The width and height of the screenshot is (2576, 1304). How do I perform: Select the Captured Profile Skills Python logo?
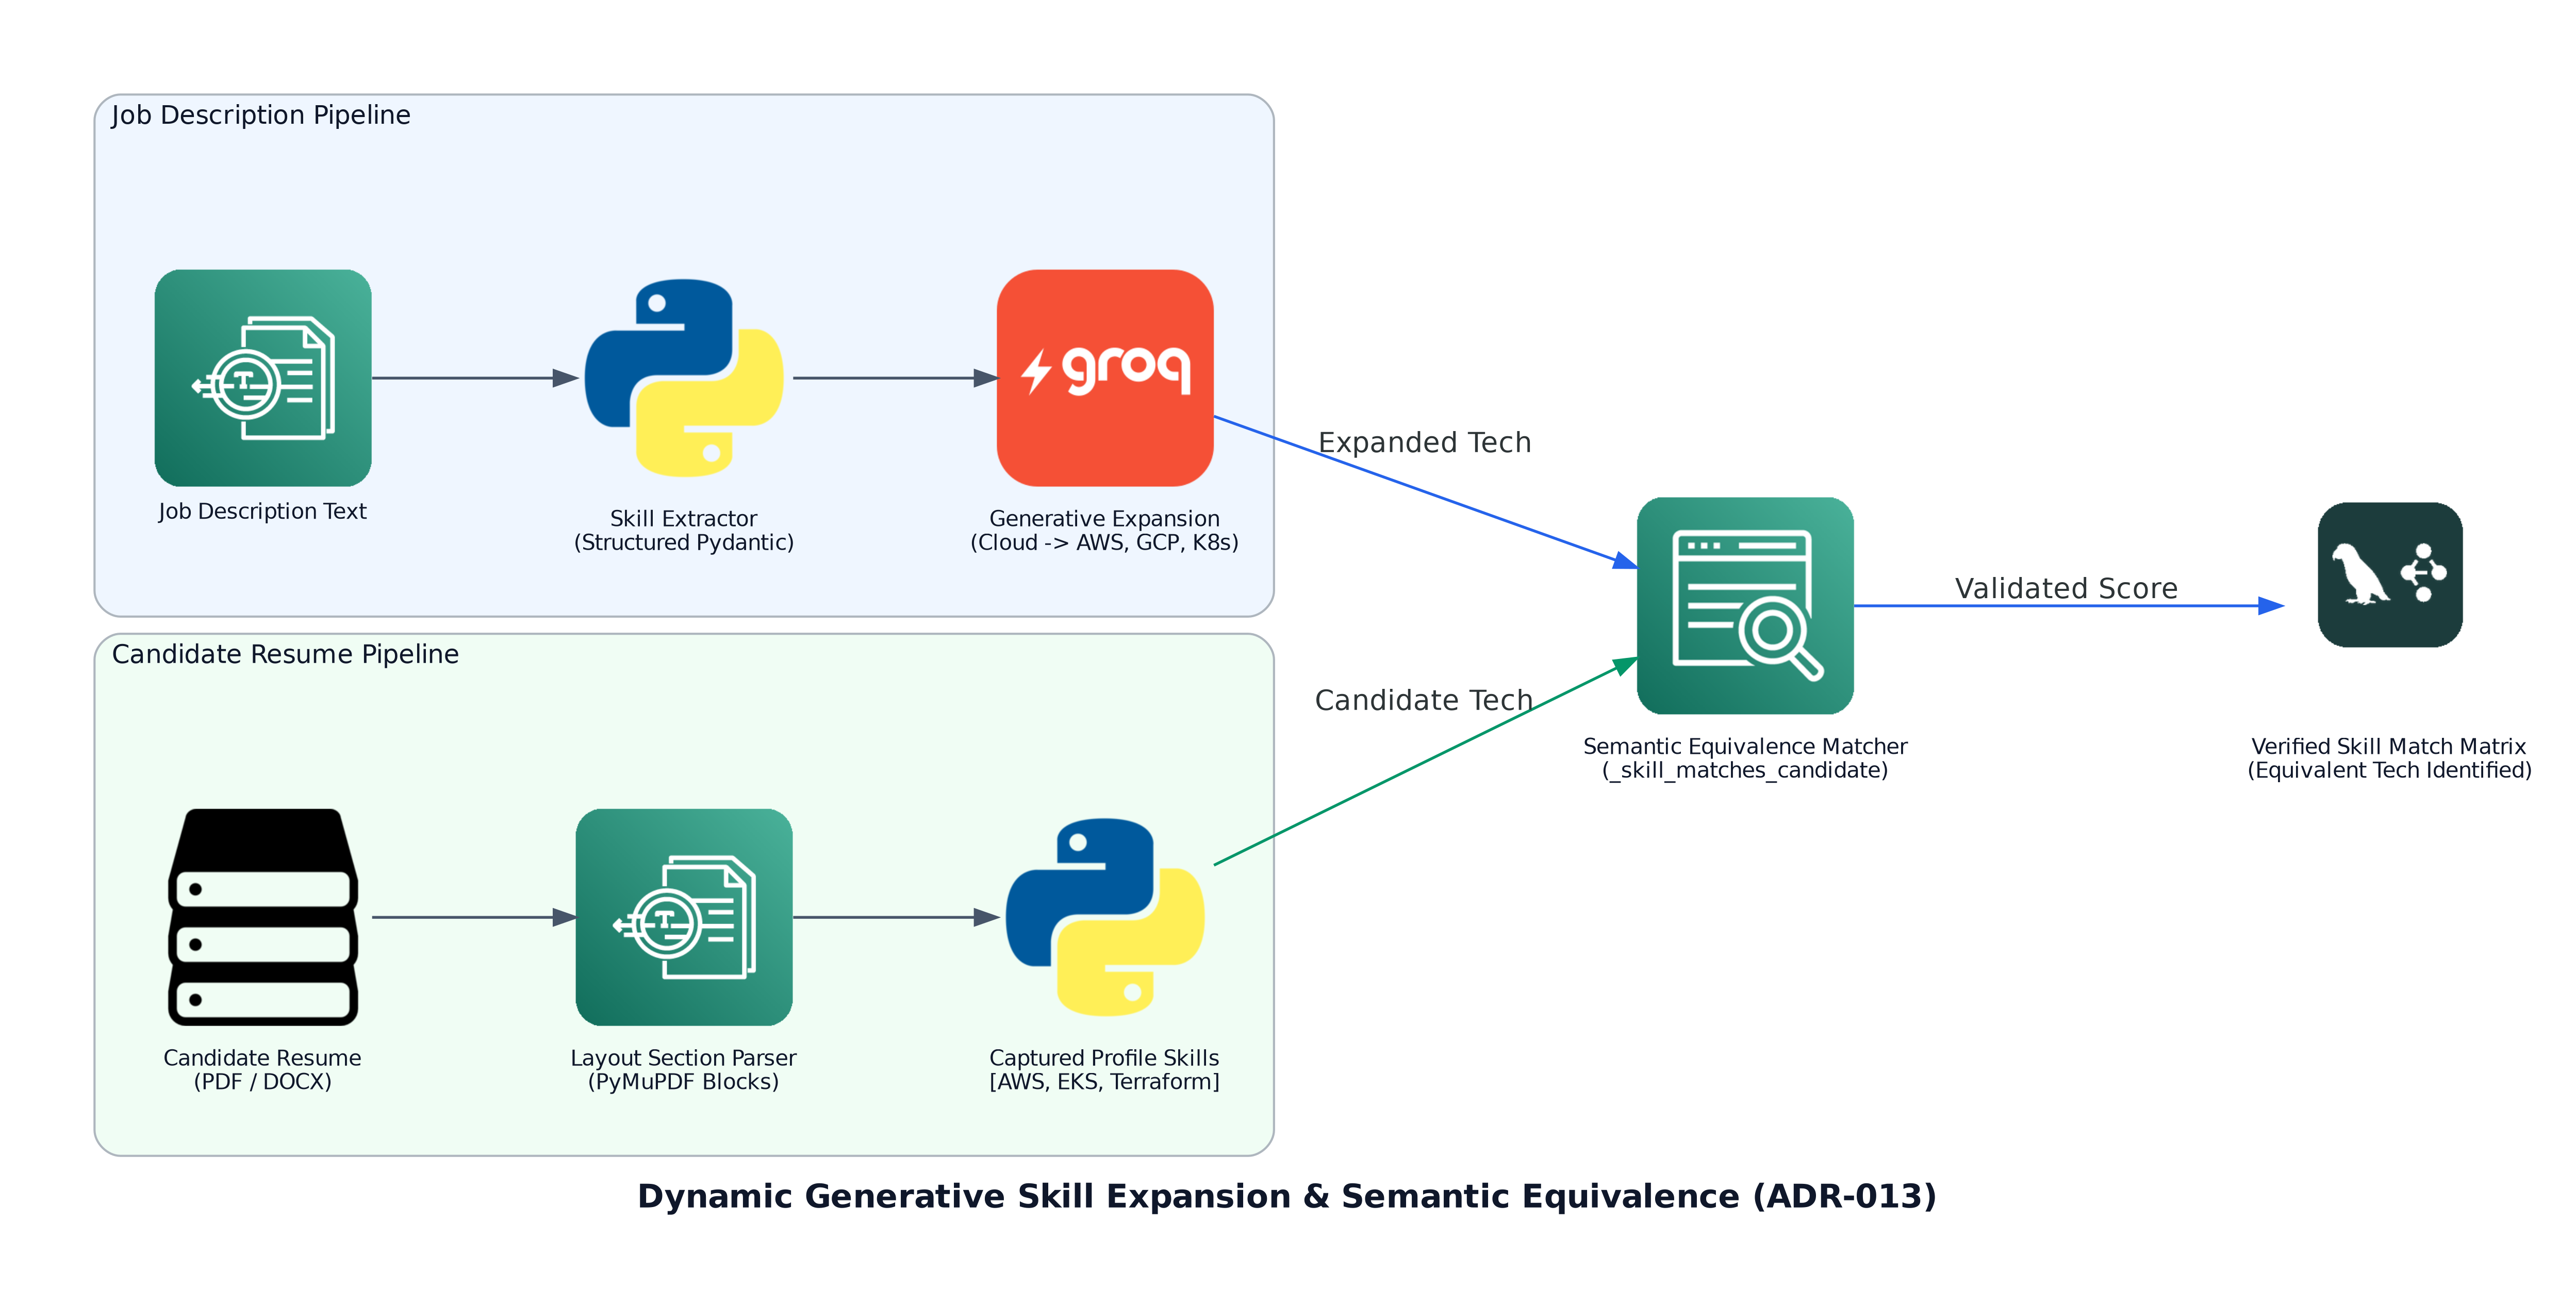[x=1105, y=917]
